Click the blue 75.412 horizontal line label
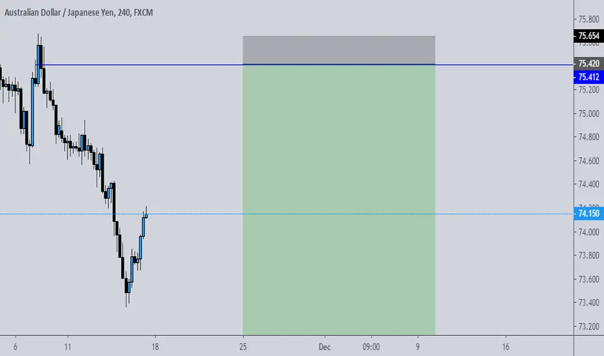Screen dimensions: 604x356 [588, 77]
